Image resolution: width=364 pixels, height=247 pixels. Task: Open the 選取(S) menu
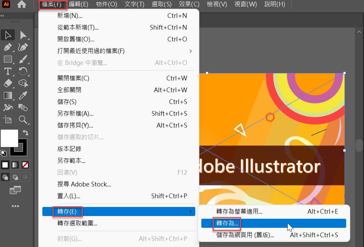click(162, 4)
